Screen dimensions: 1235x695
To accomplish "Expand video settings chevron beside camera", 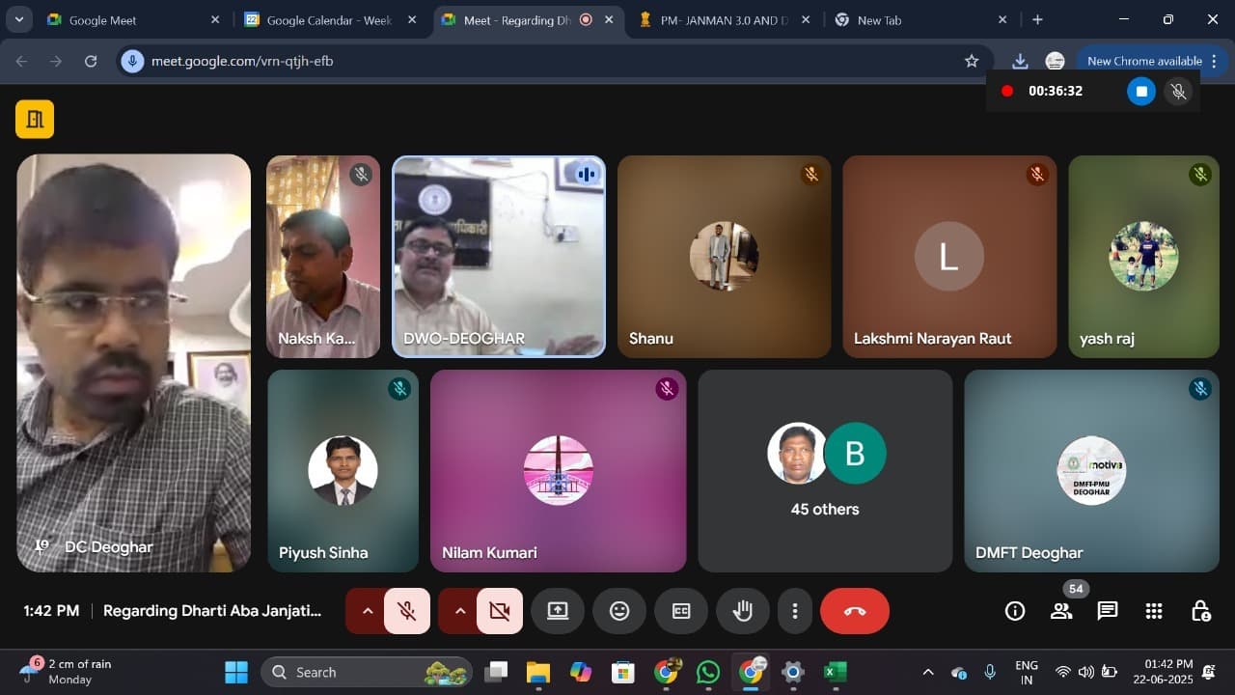I will pyautogui.click(x=459, y=611).
